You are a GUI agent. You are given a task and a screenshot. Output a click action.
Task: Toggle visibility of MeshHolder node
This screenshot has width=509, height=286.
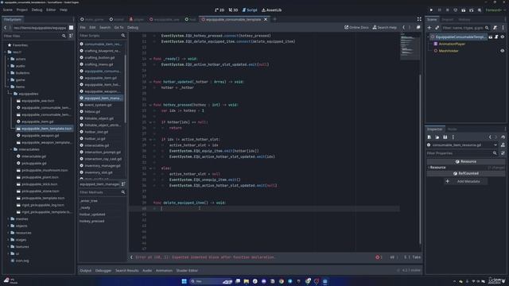coord(503,51)
